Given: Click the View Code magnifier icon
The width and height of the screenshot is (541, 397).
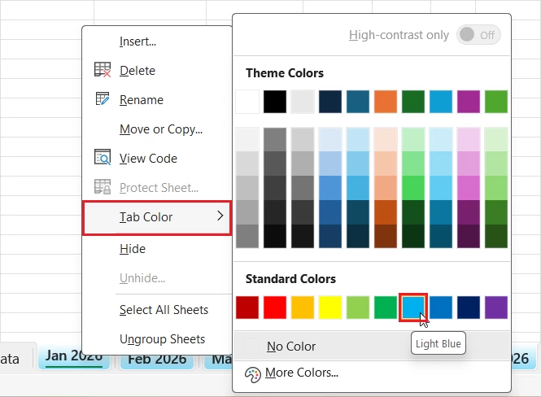Looking at the screenshot, I should (103, 157).
